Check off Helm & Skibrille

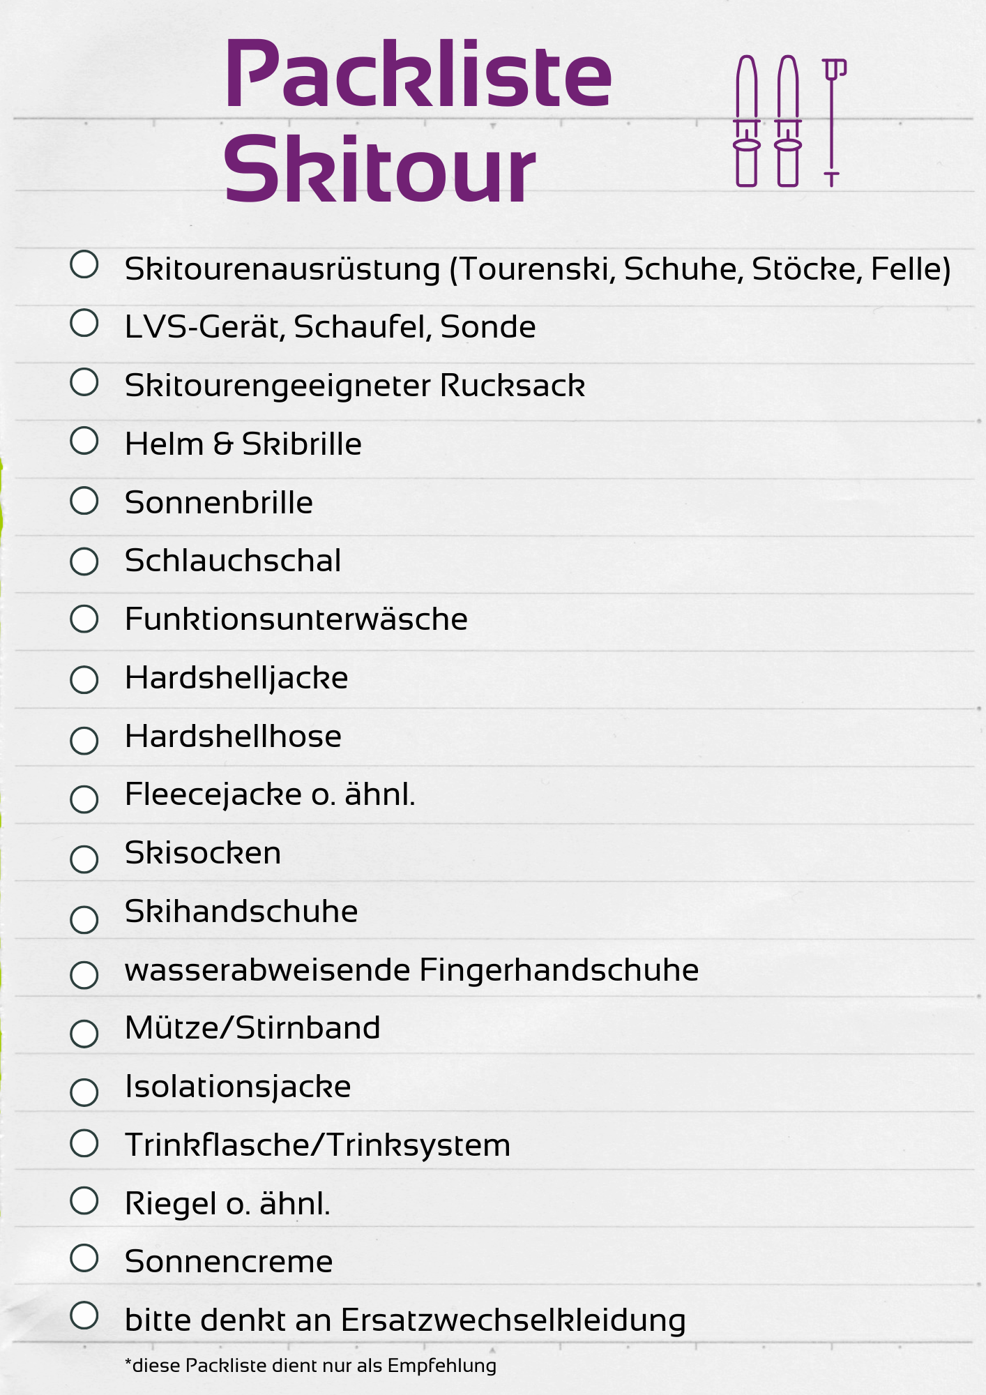tap(84, 440)
